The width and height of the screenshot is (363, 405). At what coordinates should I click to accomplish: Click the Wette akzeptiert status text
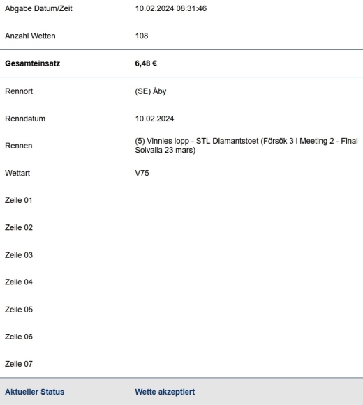[x=165, y=392]
